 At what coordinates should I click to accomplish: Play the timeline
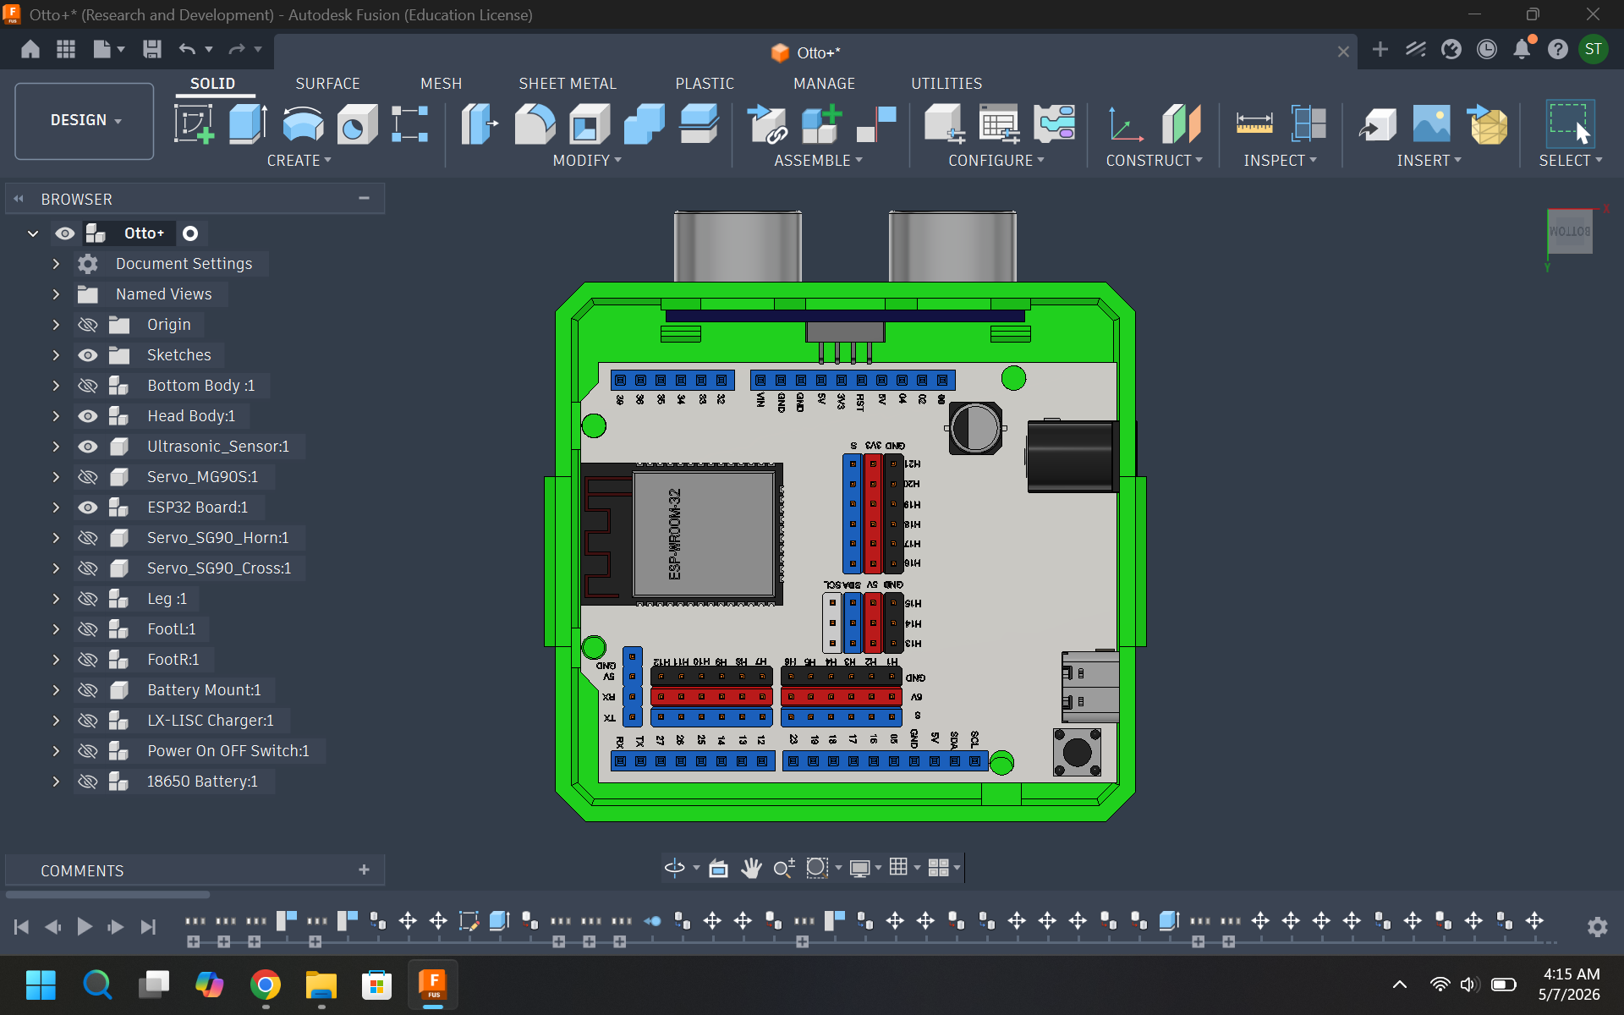[85, 927]
